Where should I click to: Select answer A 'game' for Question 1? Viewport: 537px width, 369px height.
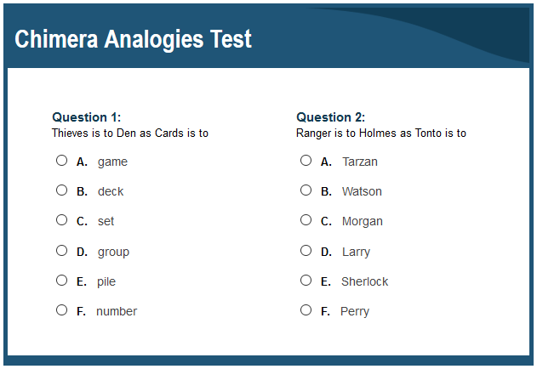[x=61, y=160]
